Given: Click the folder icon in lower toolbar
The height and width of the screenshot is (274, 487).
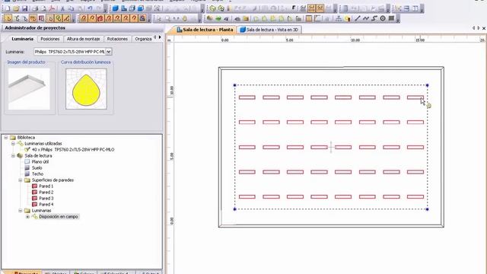Looking at the screenshot, I should click(x=246, y=18).
